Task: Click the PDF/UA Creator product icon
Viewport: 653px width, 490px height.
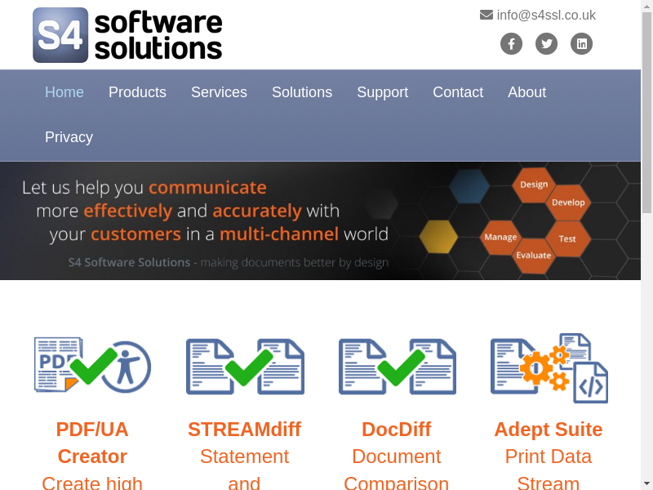Action: point(92,365)
